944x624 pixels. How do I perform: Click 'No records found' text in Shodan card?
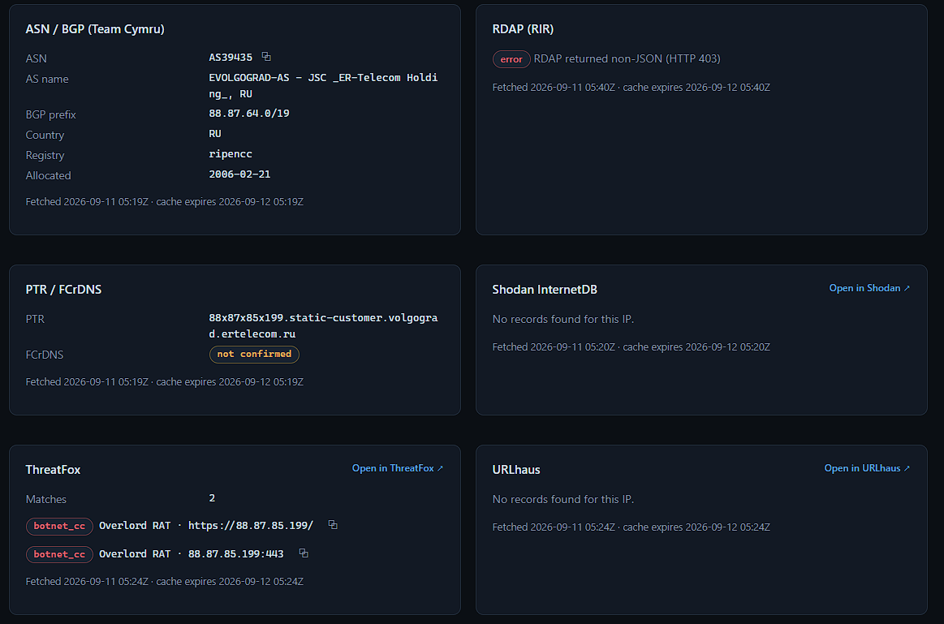[563, 319]
